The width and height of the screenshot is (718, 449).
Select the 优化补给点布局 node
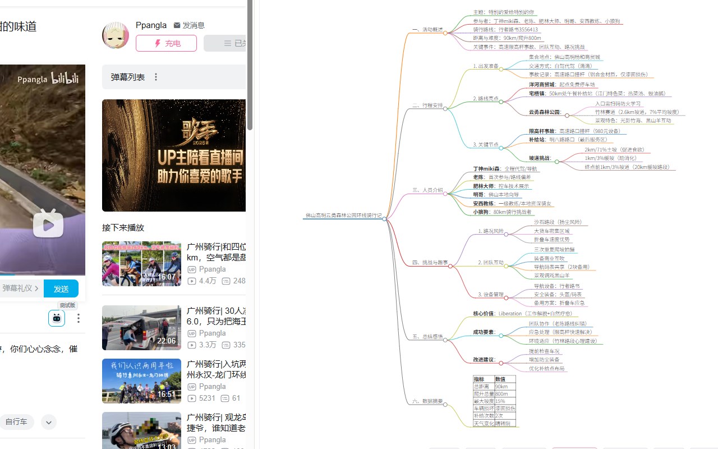click(x=546, y=369)
